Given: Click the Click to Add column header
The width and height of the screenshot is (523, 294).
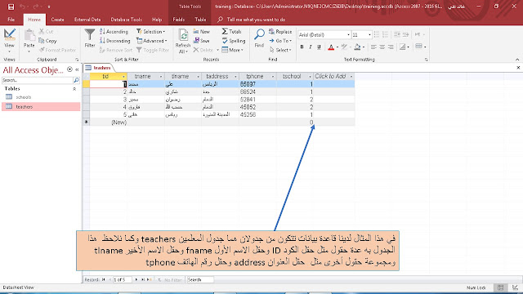Looking at the screenshot, I should (333, 76).
